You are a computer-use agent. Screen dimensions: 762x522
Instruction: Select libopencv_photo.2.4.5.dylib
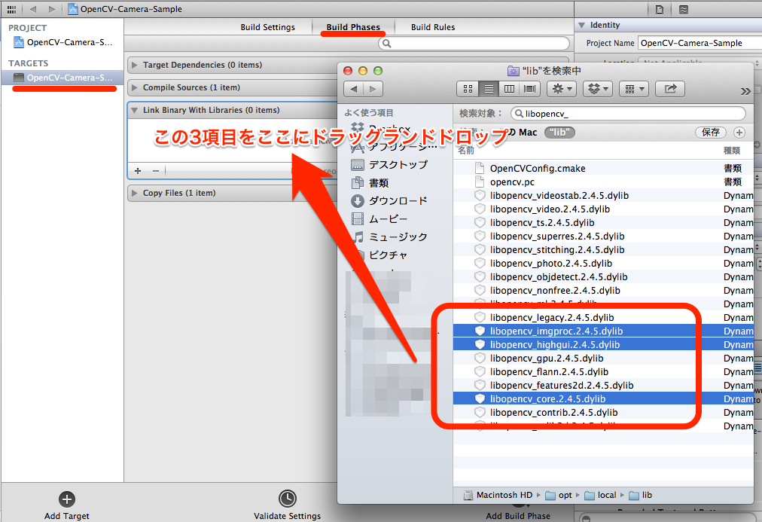603,264
